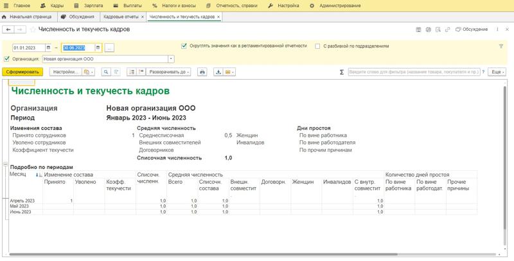Open the Обсуждение discussion button
Viewport: 514px width, 261px height.
coord(472,30)
